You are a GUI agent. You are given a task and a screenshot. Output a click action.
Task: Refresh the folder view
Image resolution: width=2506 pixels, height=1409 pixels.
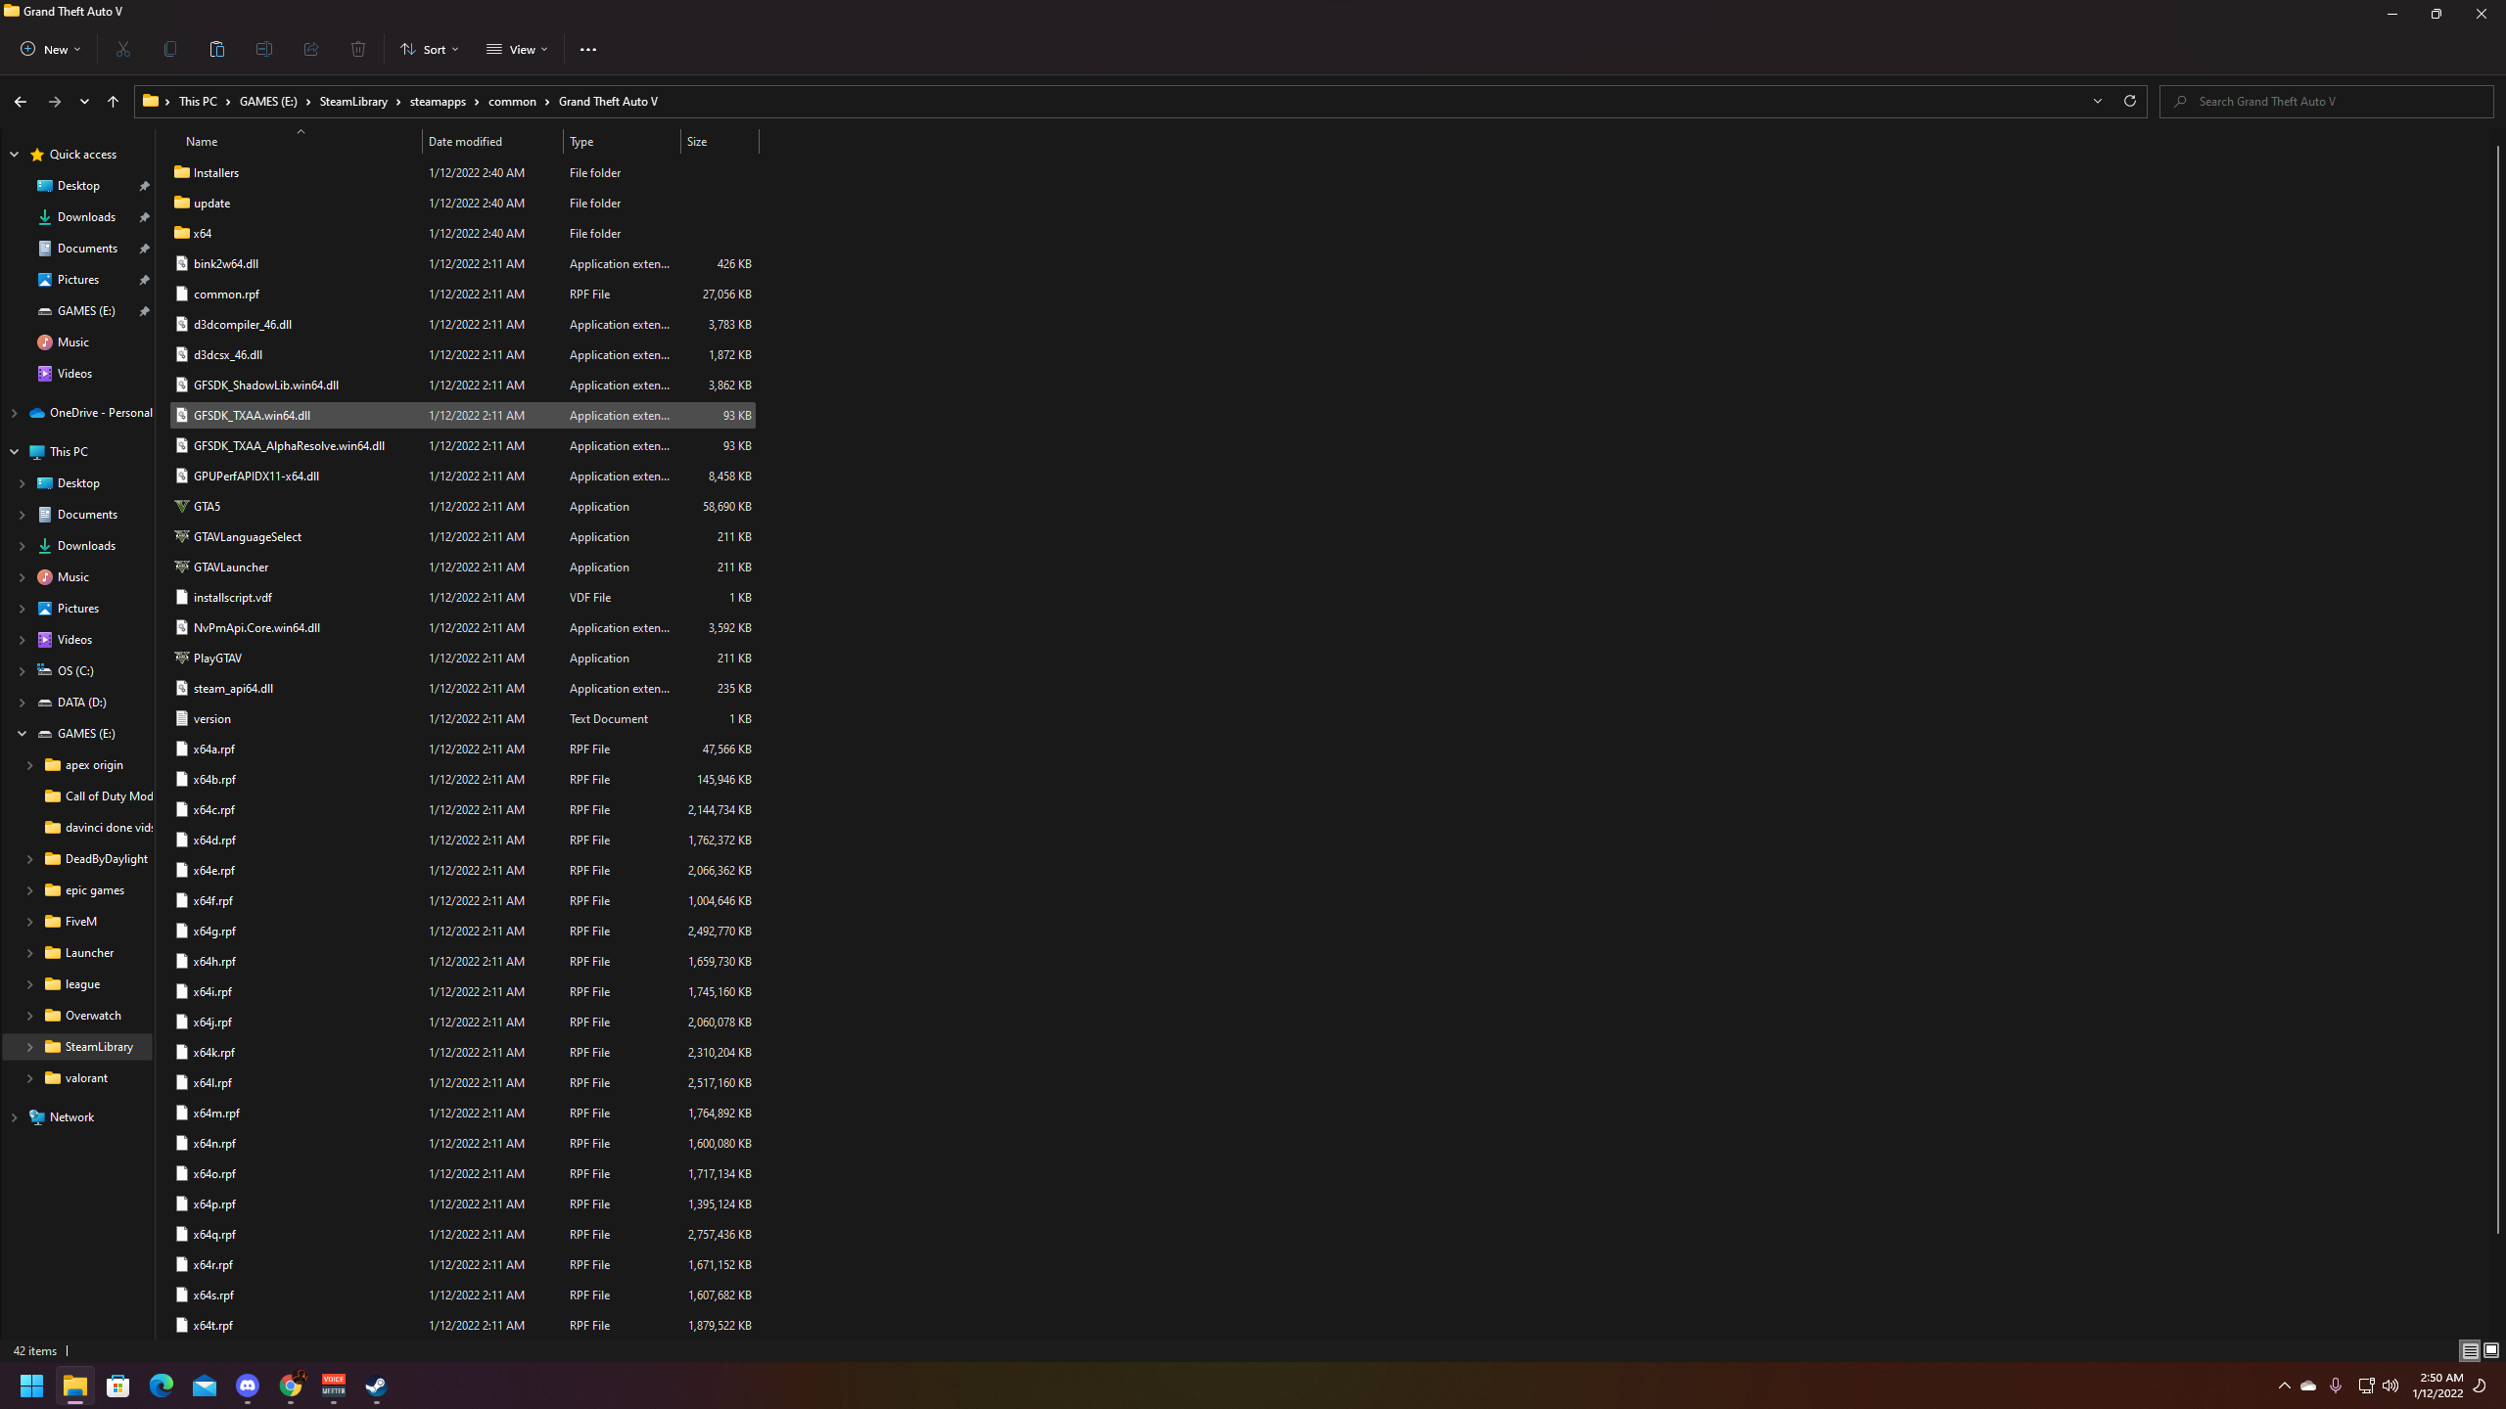(x=2129, y=102)
